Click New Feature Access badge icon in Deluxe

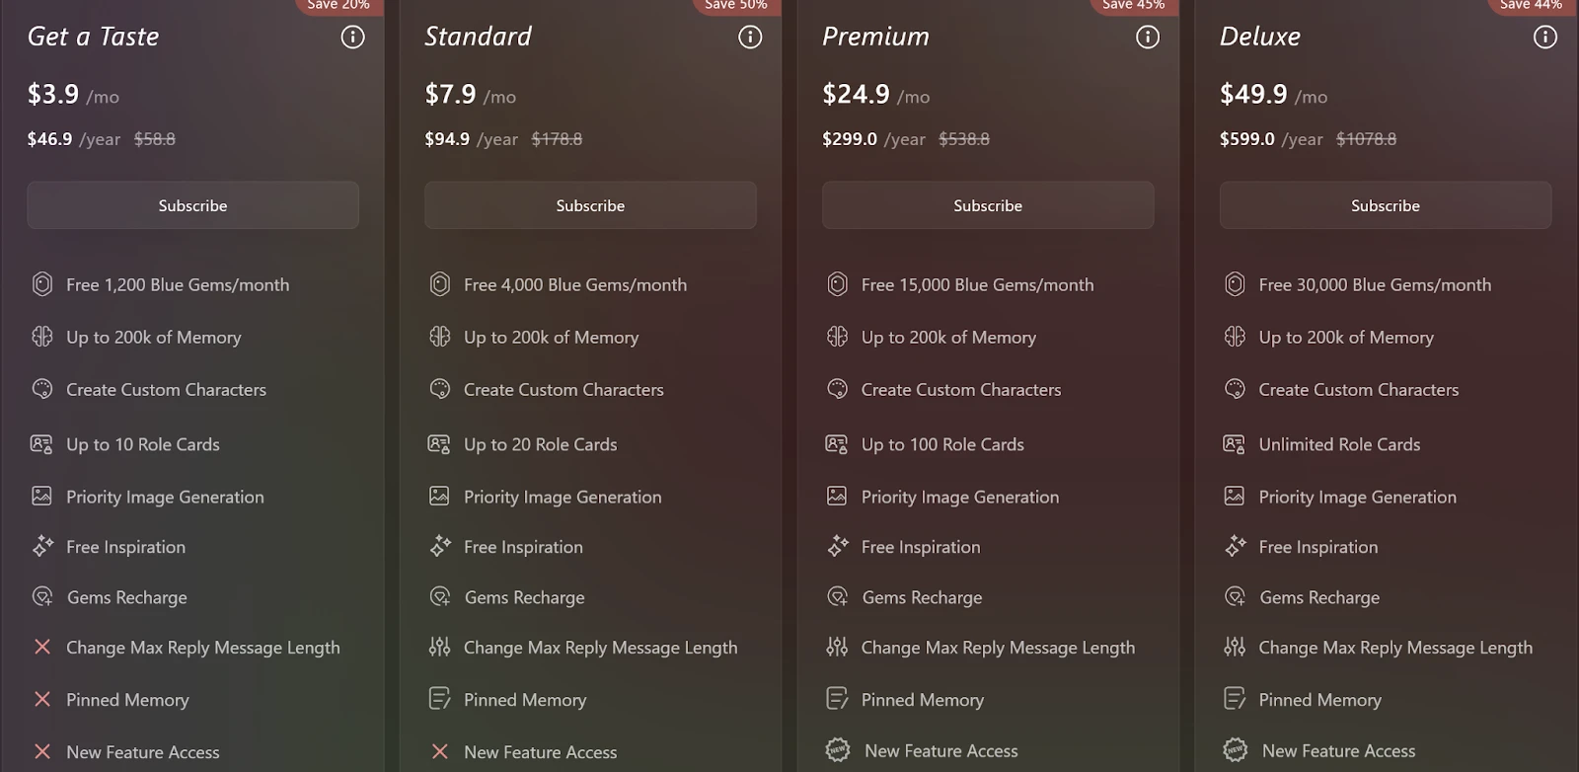coord(1235,751)
